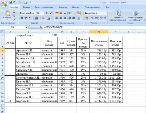Align text right
The image size is (146, 113).
click(x=65, y=18)
